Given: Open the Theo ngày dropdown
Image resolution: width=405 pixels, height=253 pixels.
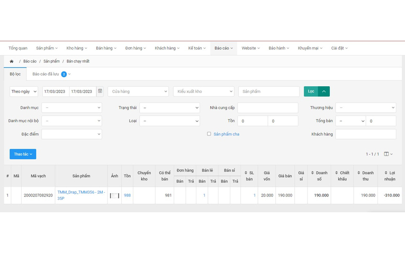Looking at the screenshot, I should pyautogui.click(x=24, y=92).
